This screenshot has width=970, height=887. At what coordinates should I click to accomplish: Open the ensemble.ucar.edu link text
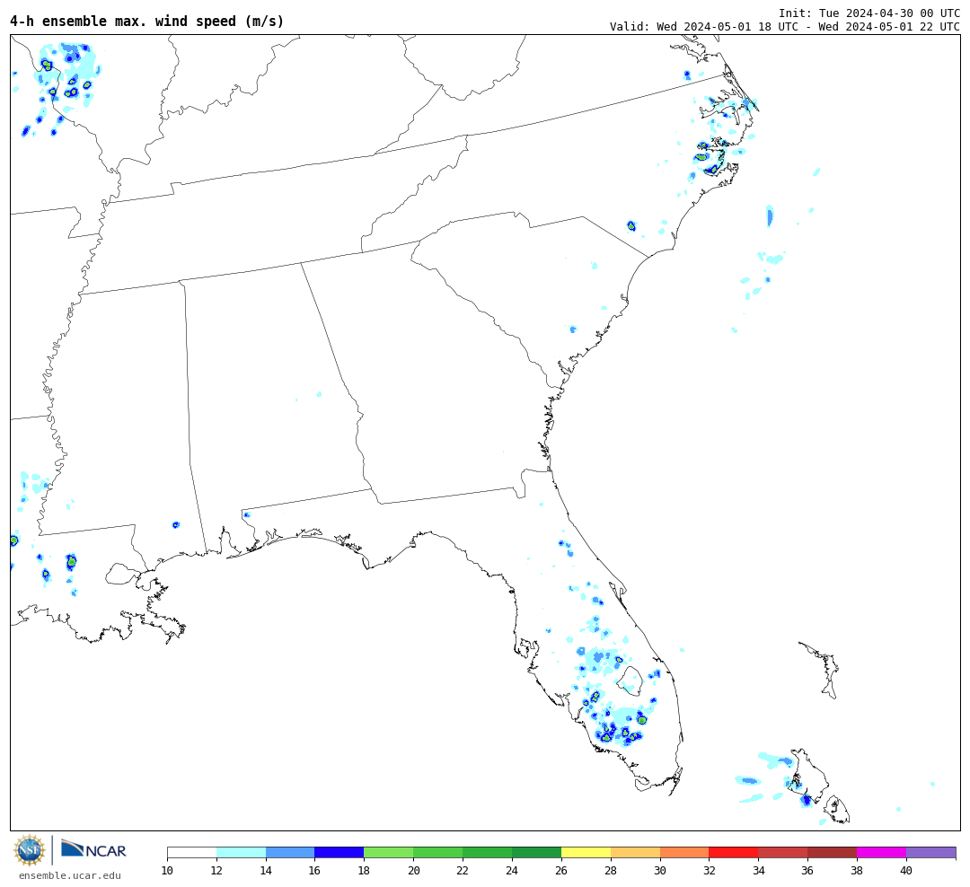click(x=70, y=875)
